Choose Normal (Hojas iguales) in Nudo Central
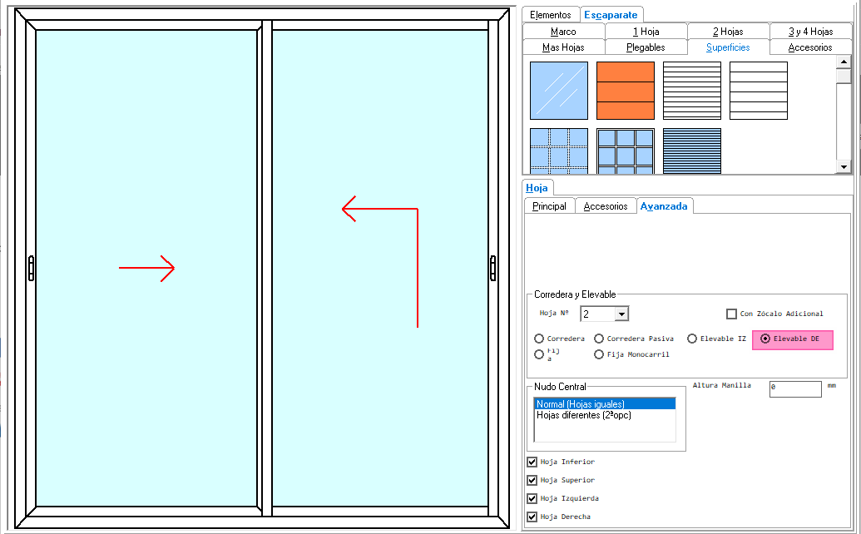861x534 pixels. pos(605,404)
